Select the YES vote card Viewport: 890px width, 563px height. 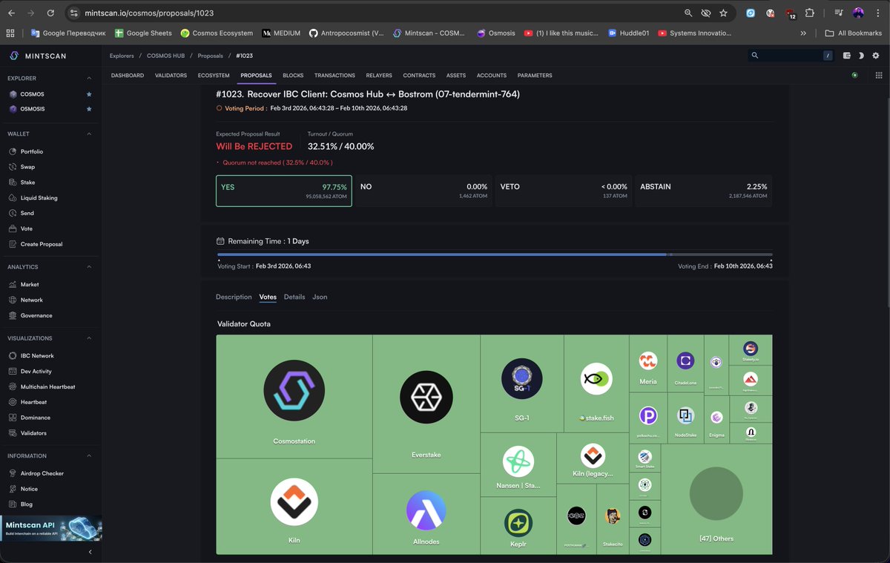pos(284,191)
